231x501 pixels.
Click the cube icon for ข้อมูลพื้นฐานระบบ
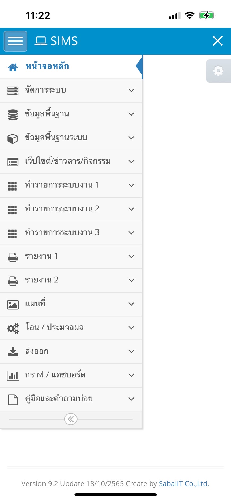pyautogui.click(x=13, y=138)
